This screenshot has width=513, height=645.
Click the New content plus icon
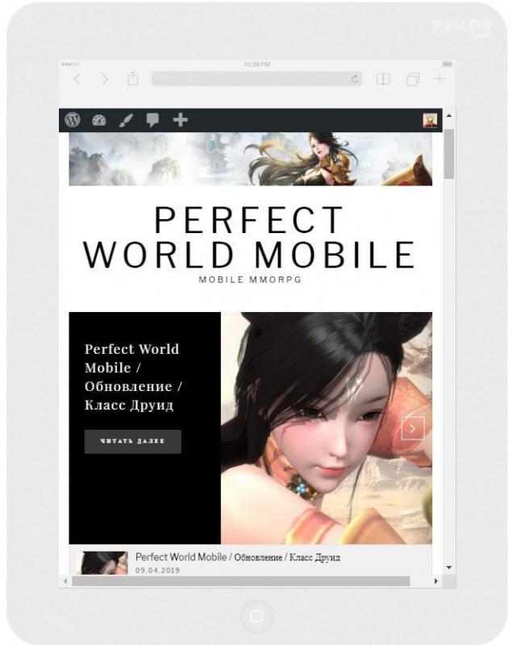tap(180, 120)
